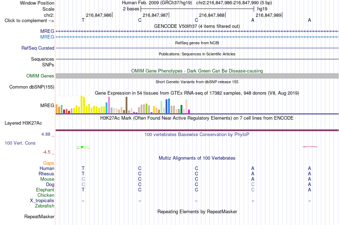Click the X_tropicalis species label
This screenshot has height=225, width=339.
[42, 201]
